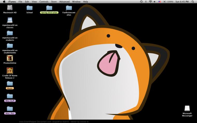The image size is (197, 123).
Task: Open the Store menu
Action: (x=54, y=2)
